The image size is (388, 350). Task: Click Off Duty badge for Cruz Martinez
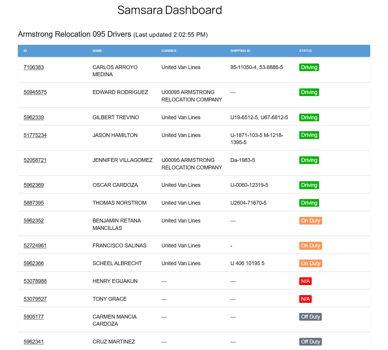click(311, 342)
